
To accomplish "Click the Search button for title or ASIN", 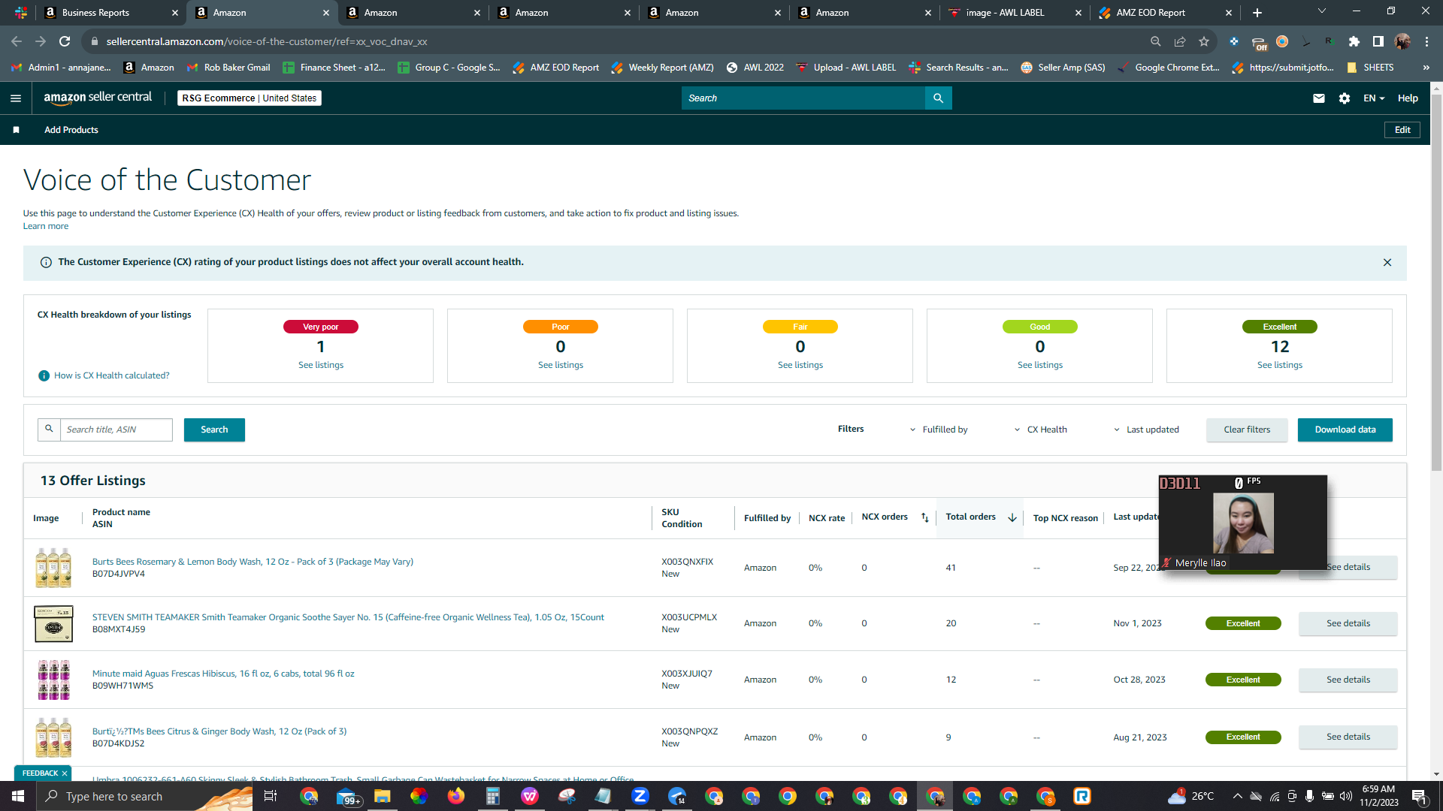I will [x=214, y=430].
